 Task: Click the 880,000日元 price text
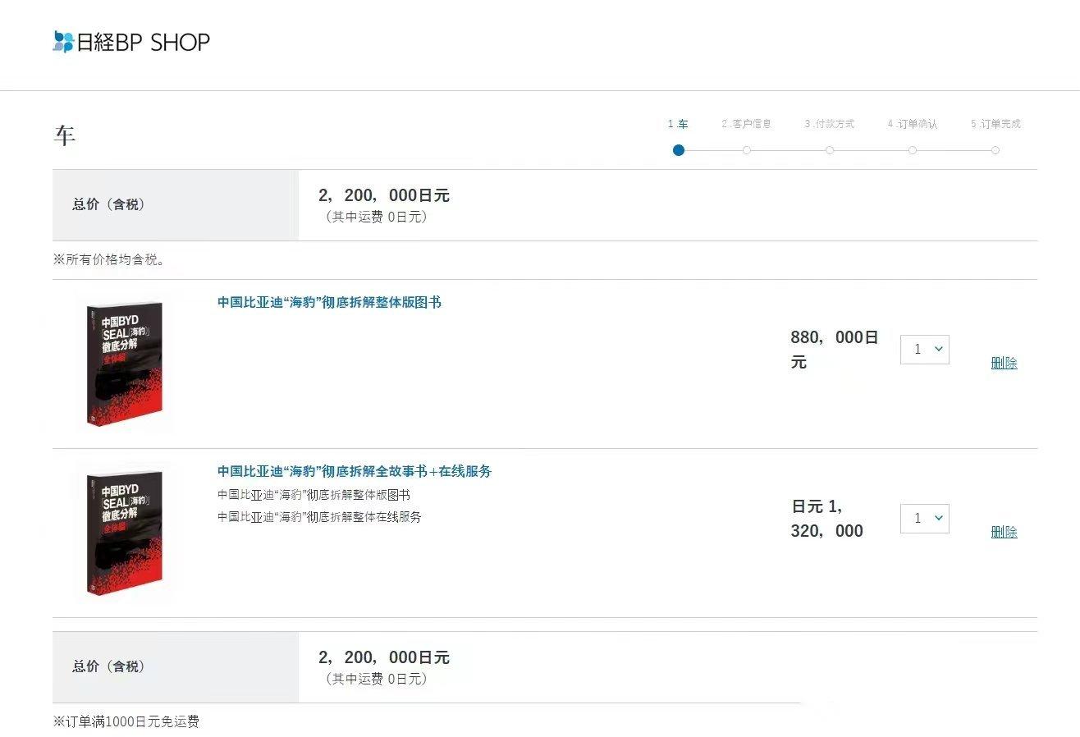click(x=835, y=350)
